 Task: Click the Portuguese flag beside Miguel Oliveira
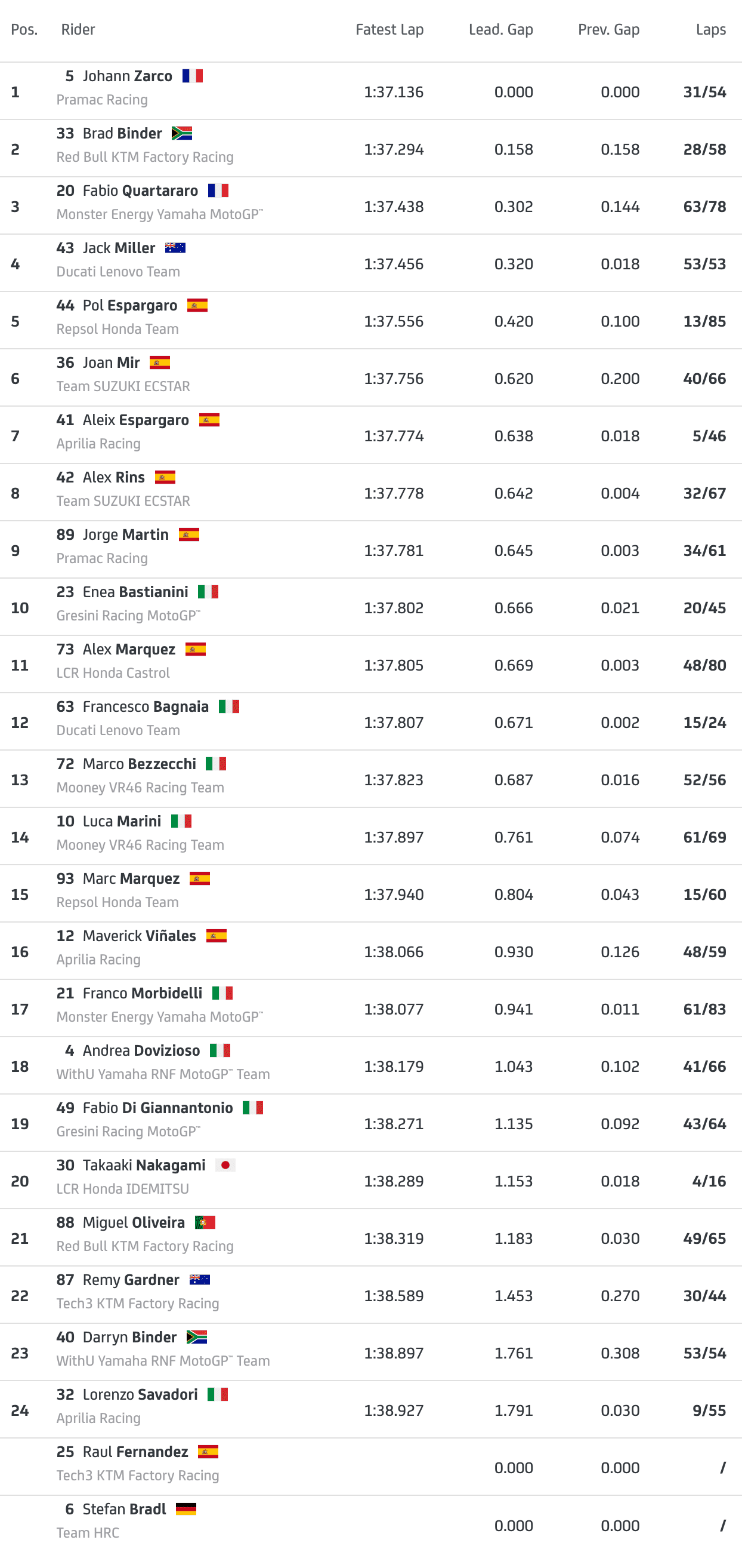(205, 1222)
